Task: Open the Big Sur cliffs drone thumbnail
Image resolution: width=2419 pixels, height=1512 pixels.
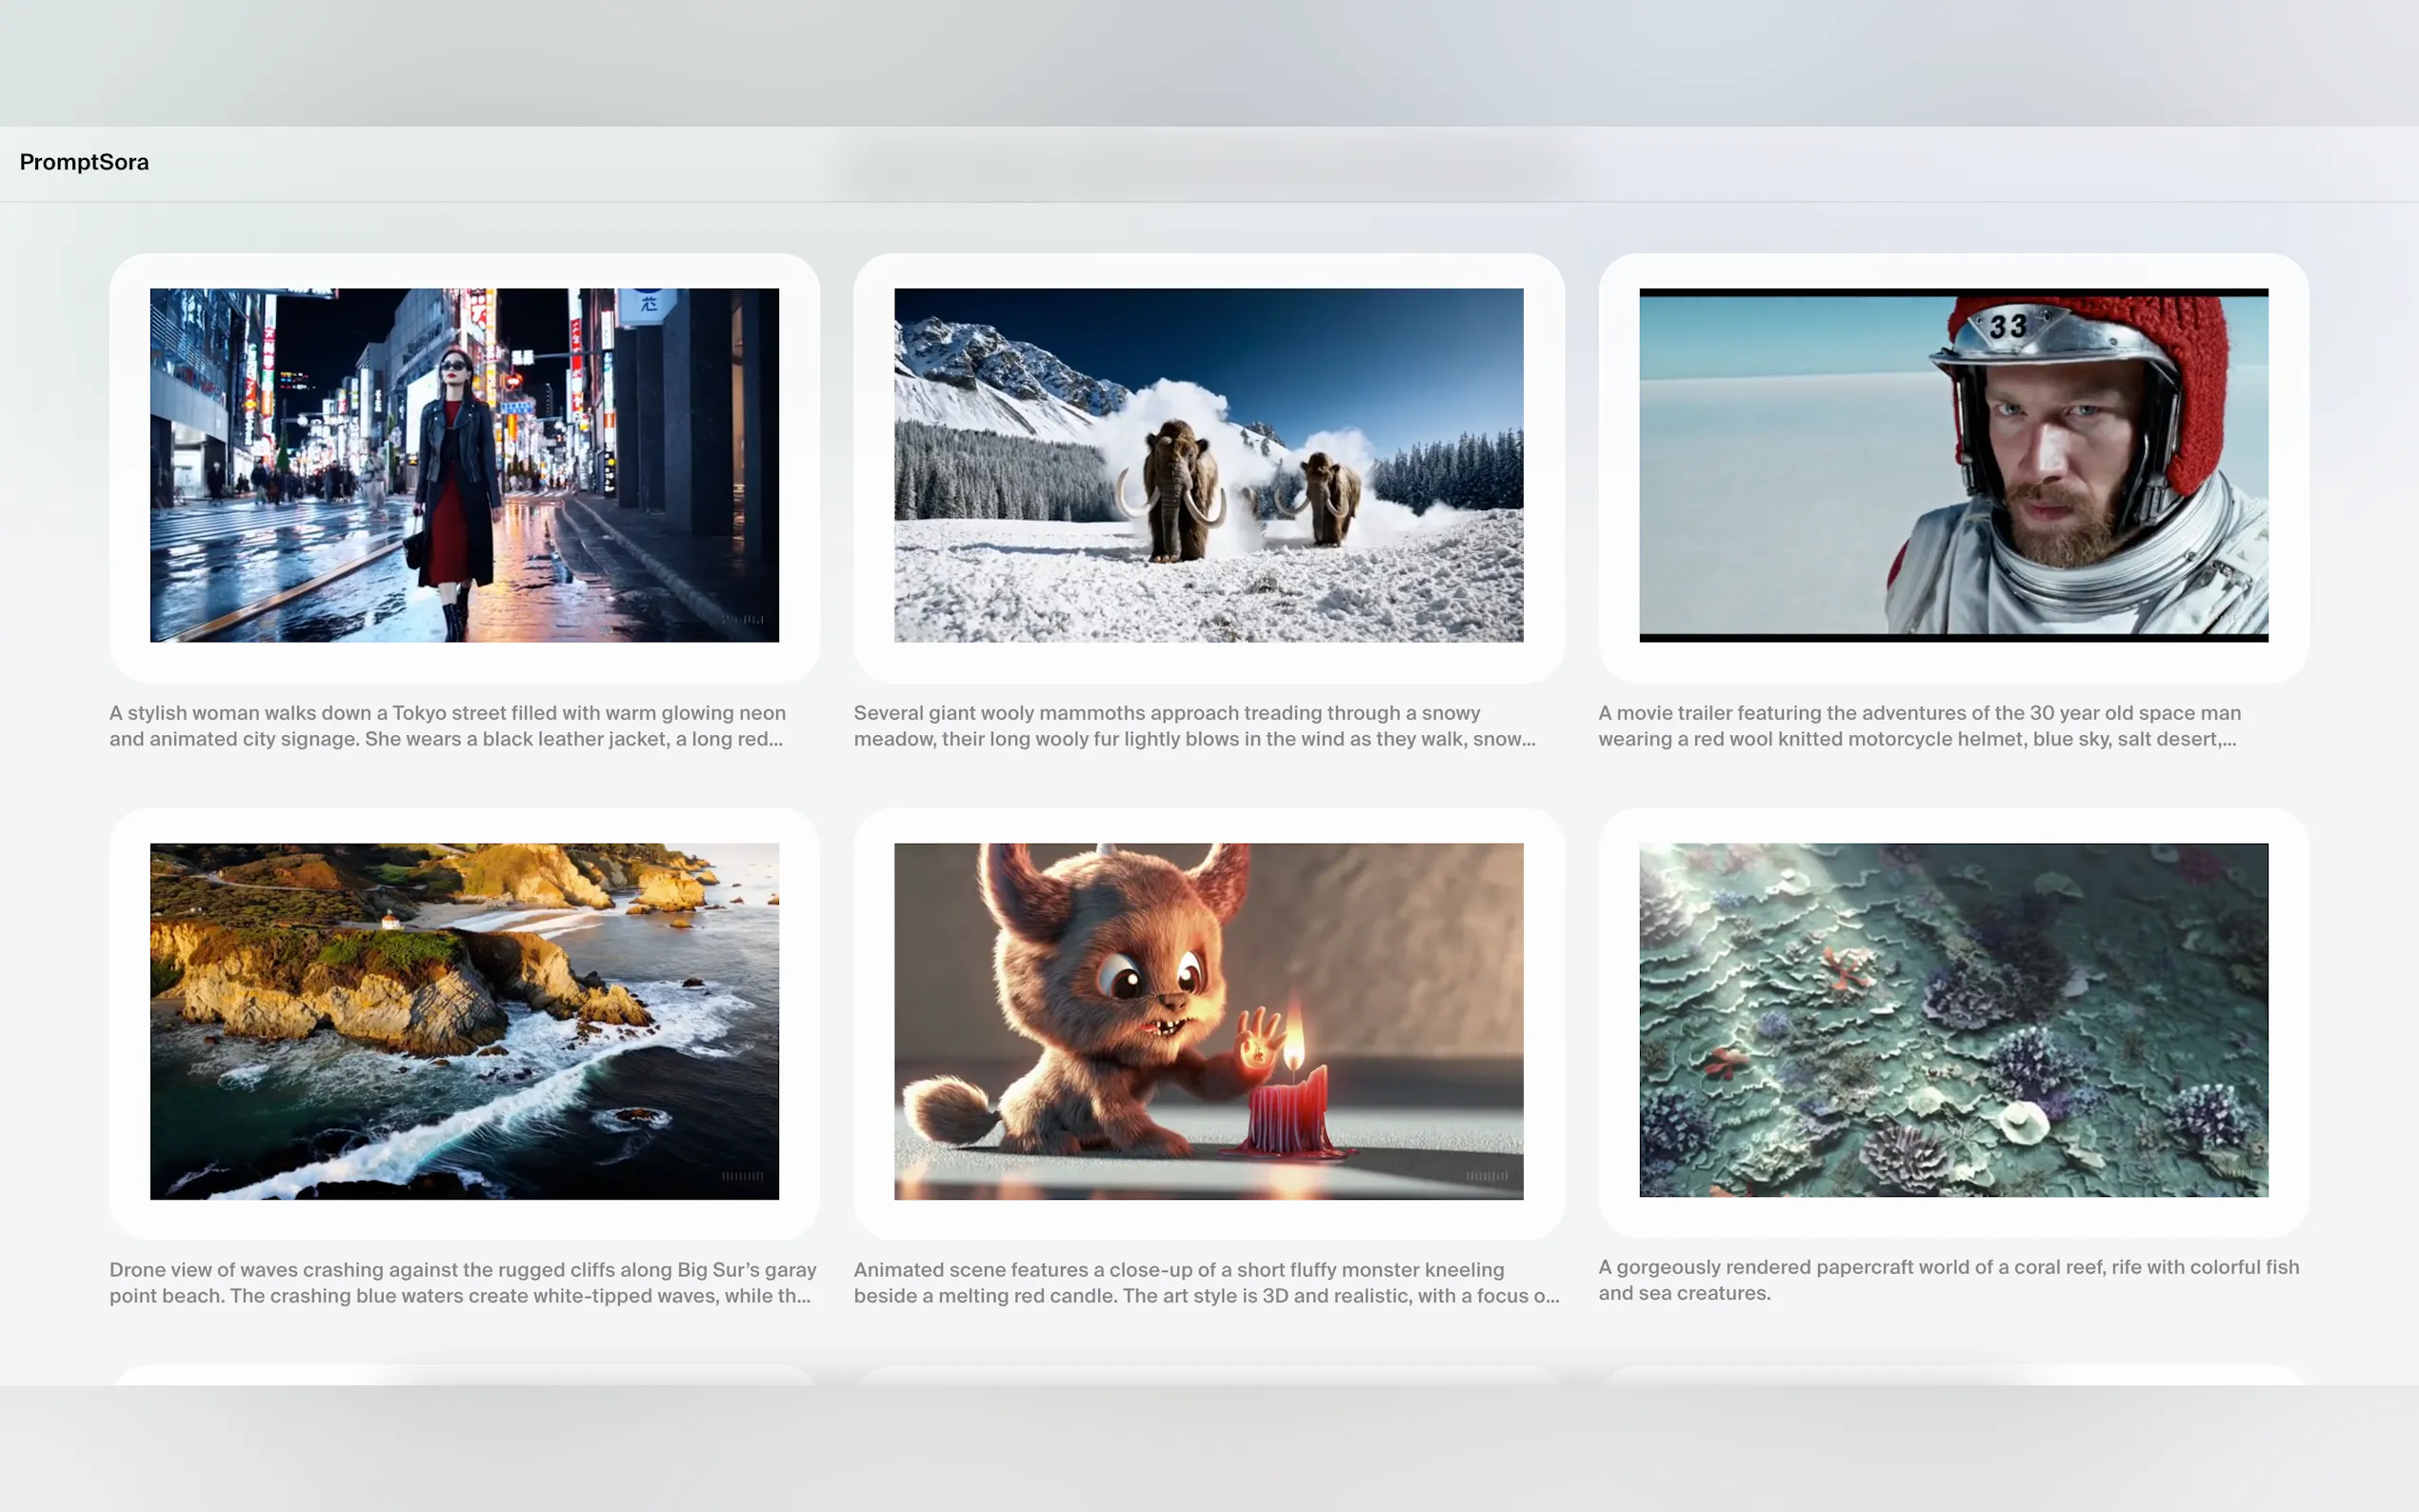Action: (464, 1020)
